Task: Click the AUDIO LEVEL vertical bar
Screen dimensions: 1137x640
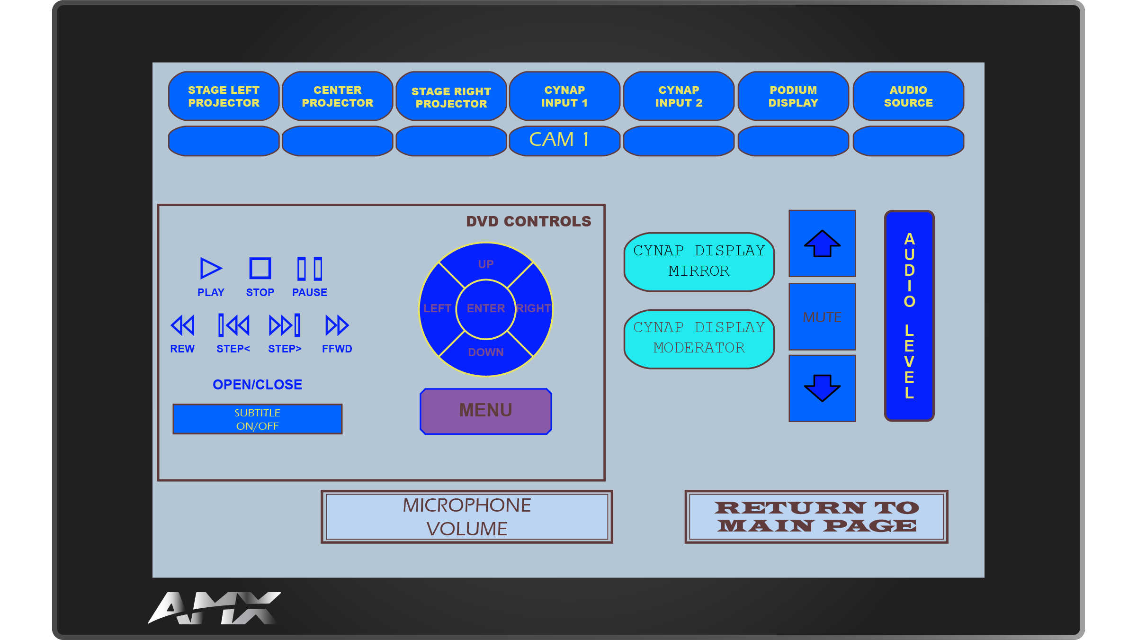Action: (x=909, y=316)
